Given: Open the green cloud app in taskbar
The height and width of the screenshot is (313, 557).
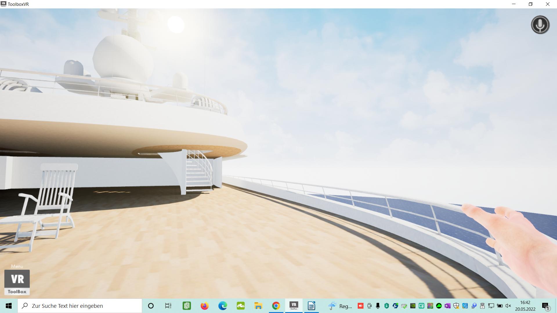Looking at the screenshot, I should point(240,306).
